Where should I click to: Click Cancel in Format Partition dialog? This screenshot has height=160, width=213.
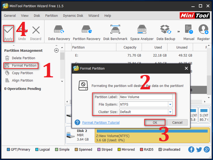(x=177, y=123)
